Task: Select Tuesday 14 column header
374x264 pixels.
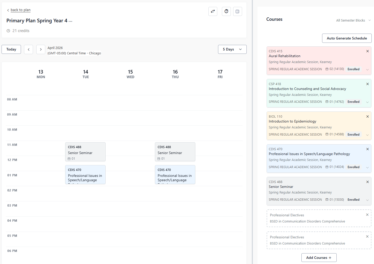Action: coord(86,74)
